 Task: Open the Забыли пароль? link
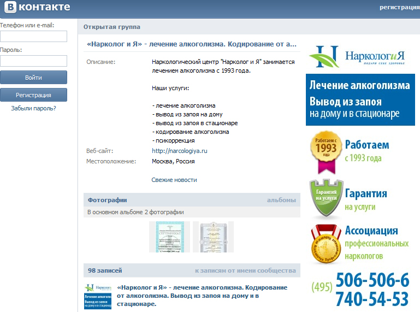point(33,108)
